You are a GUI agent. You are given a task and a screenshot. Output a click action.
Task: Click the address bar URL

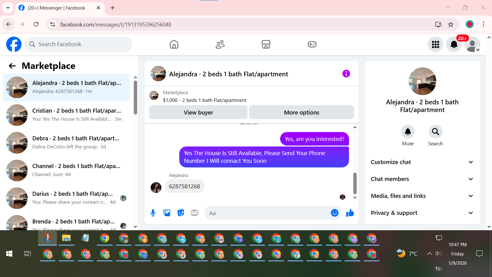[116, 25]
